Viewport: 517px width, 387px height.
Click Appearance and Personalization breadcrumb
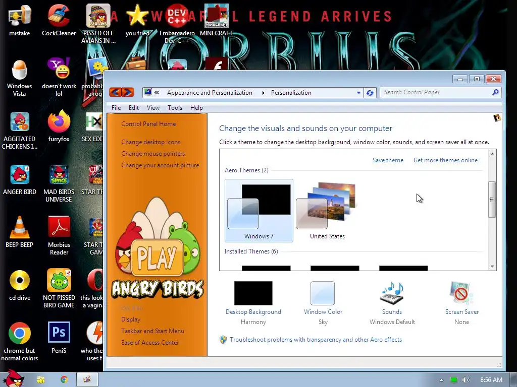[x=210, y=93]
